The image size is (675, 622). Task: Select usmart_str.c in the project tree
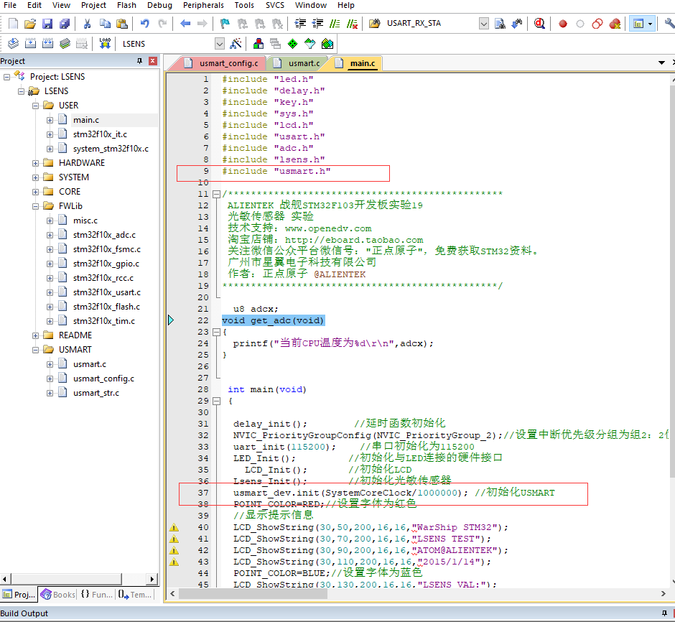[x=96, y=393]
